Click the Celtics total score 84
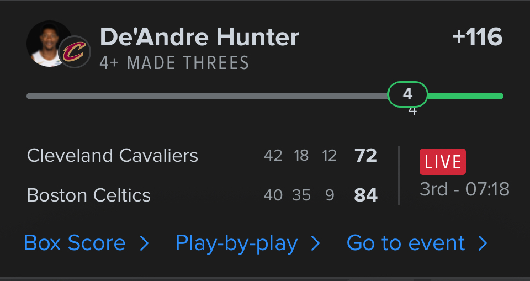This screenshot has width=530, height=281. point(365,195)
